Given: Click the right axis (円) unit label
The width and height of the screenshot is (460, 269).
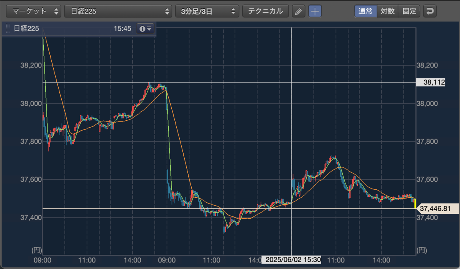Looking at the screenshot, I should pos(421,251).
